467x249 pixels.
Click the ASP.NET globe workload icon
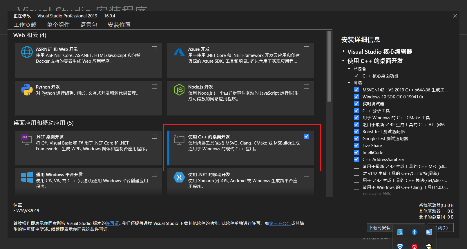click(27, 52)
